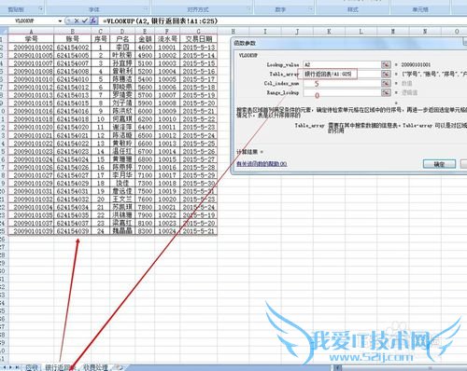The width and height of the screenshot is (467, 371).
Task: Click the confirm checkmark in formula bar
Action: point(84,21)
